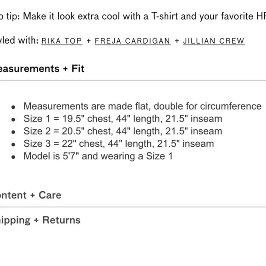Click the bullet beside Model line
The width and height of the screenshot is (266, 266).
pyautogui.click(x=13, y=157)
